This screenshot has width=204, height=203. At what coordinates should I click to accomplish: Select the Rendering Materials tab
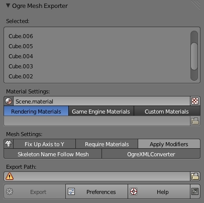[36, 112]
